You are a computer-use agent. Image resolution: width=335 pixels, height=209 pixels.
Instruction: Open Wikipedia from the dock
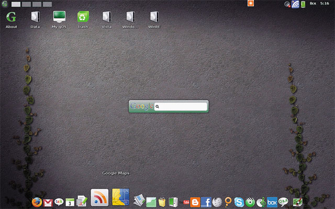click(217, 202)
